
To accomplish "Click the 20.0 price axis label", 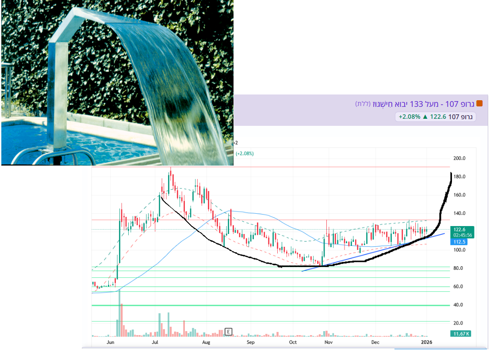I will tap(458, 323).
